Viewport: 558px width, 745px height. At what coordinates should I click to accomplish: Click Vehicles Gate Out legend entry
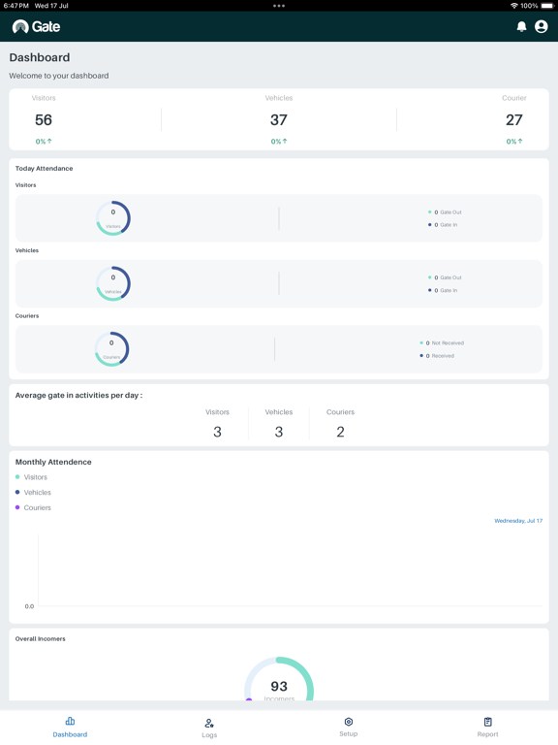445,277
